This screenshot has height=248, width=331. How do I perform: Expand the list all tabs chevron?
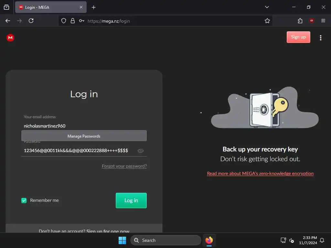coord(267,7)
